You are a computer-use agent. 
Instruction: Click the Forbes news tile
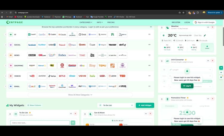click(x=62, y=55)
